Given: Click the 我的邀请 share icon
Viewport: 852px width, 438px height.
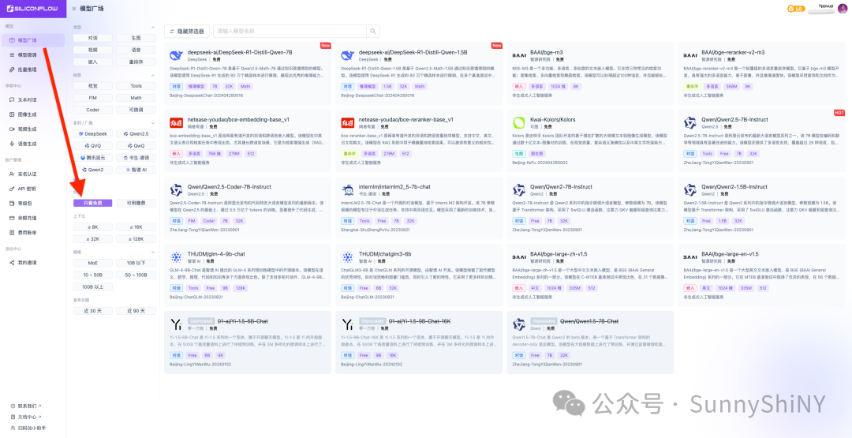Looking at the screenshot, I should (12, 263).
